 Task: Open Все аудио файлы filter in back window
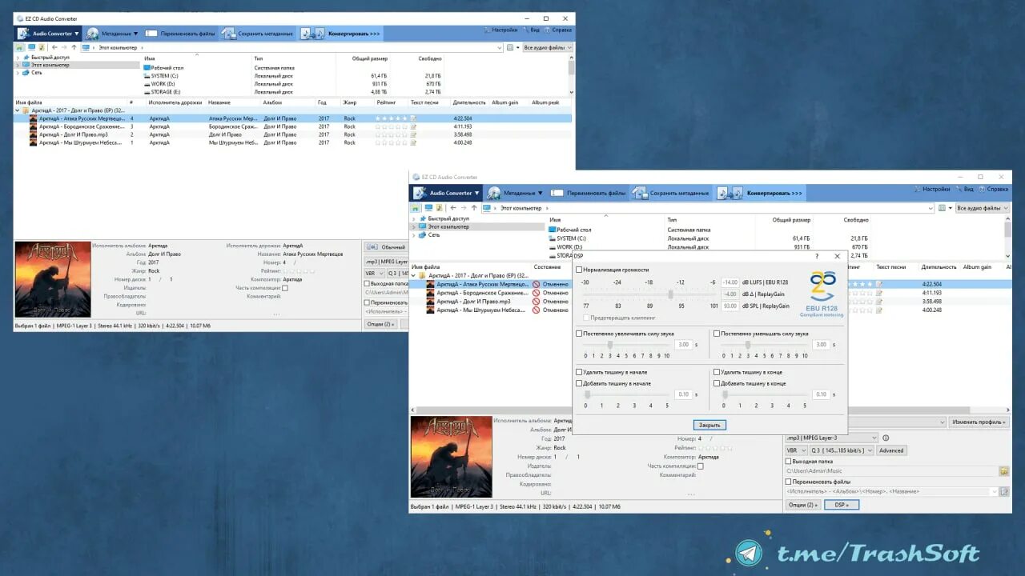[548, 47]
